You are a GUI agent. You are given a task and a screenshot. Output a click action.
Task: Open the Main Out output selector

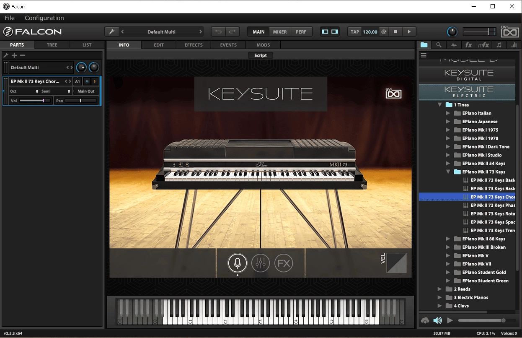[x=86, y=91]
